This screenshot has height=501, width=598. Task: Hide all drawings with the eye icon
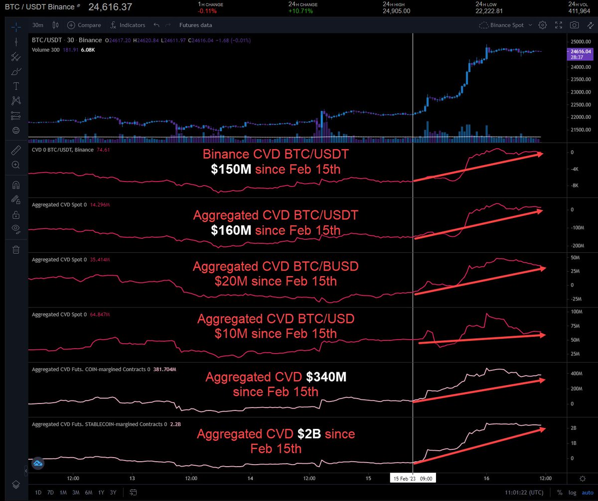[15, 228]
